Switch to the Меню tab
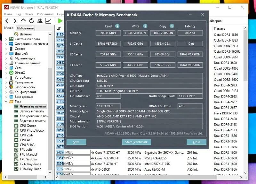 [9, 28]
